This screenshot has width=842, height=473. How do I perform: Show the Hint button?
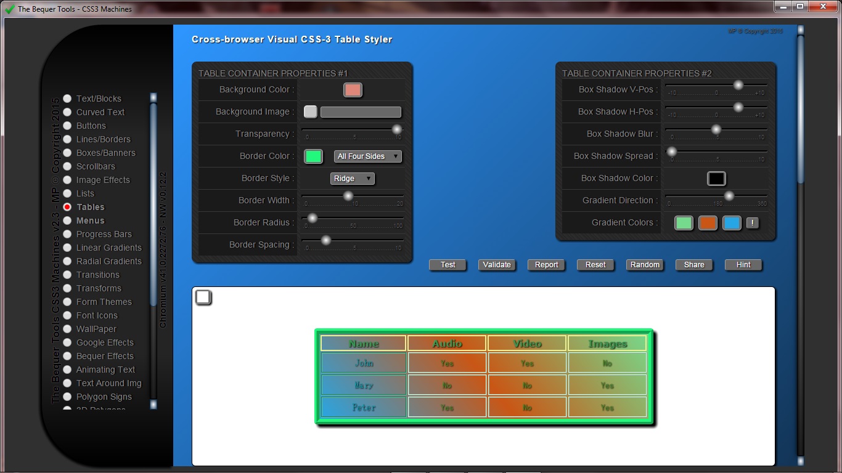point(744,265)
